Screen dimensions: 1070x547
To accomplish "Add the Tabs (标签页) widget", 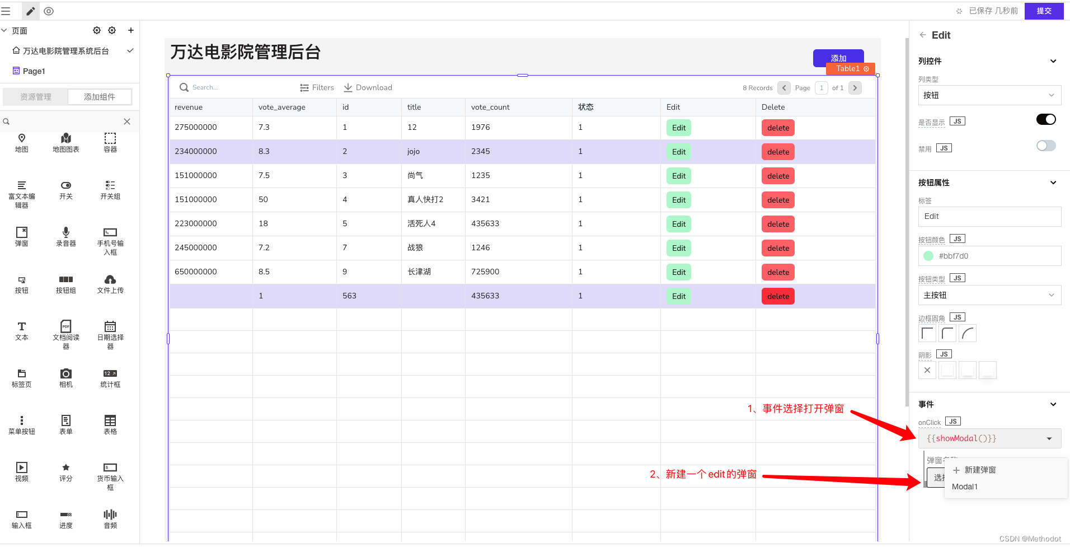I will 22,378.
